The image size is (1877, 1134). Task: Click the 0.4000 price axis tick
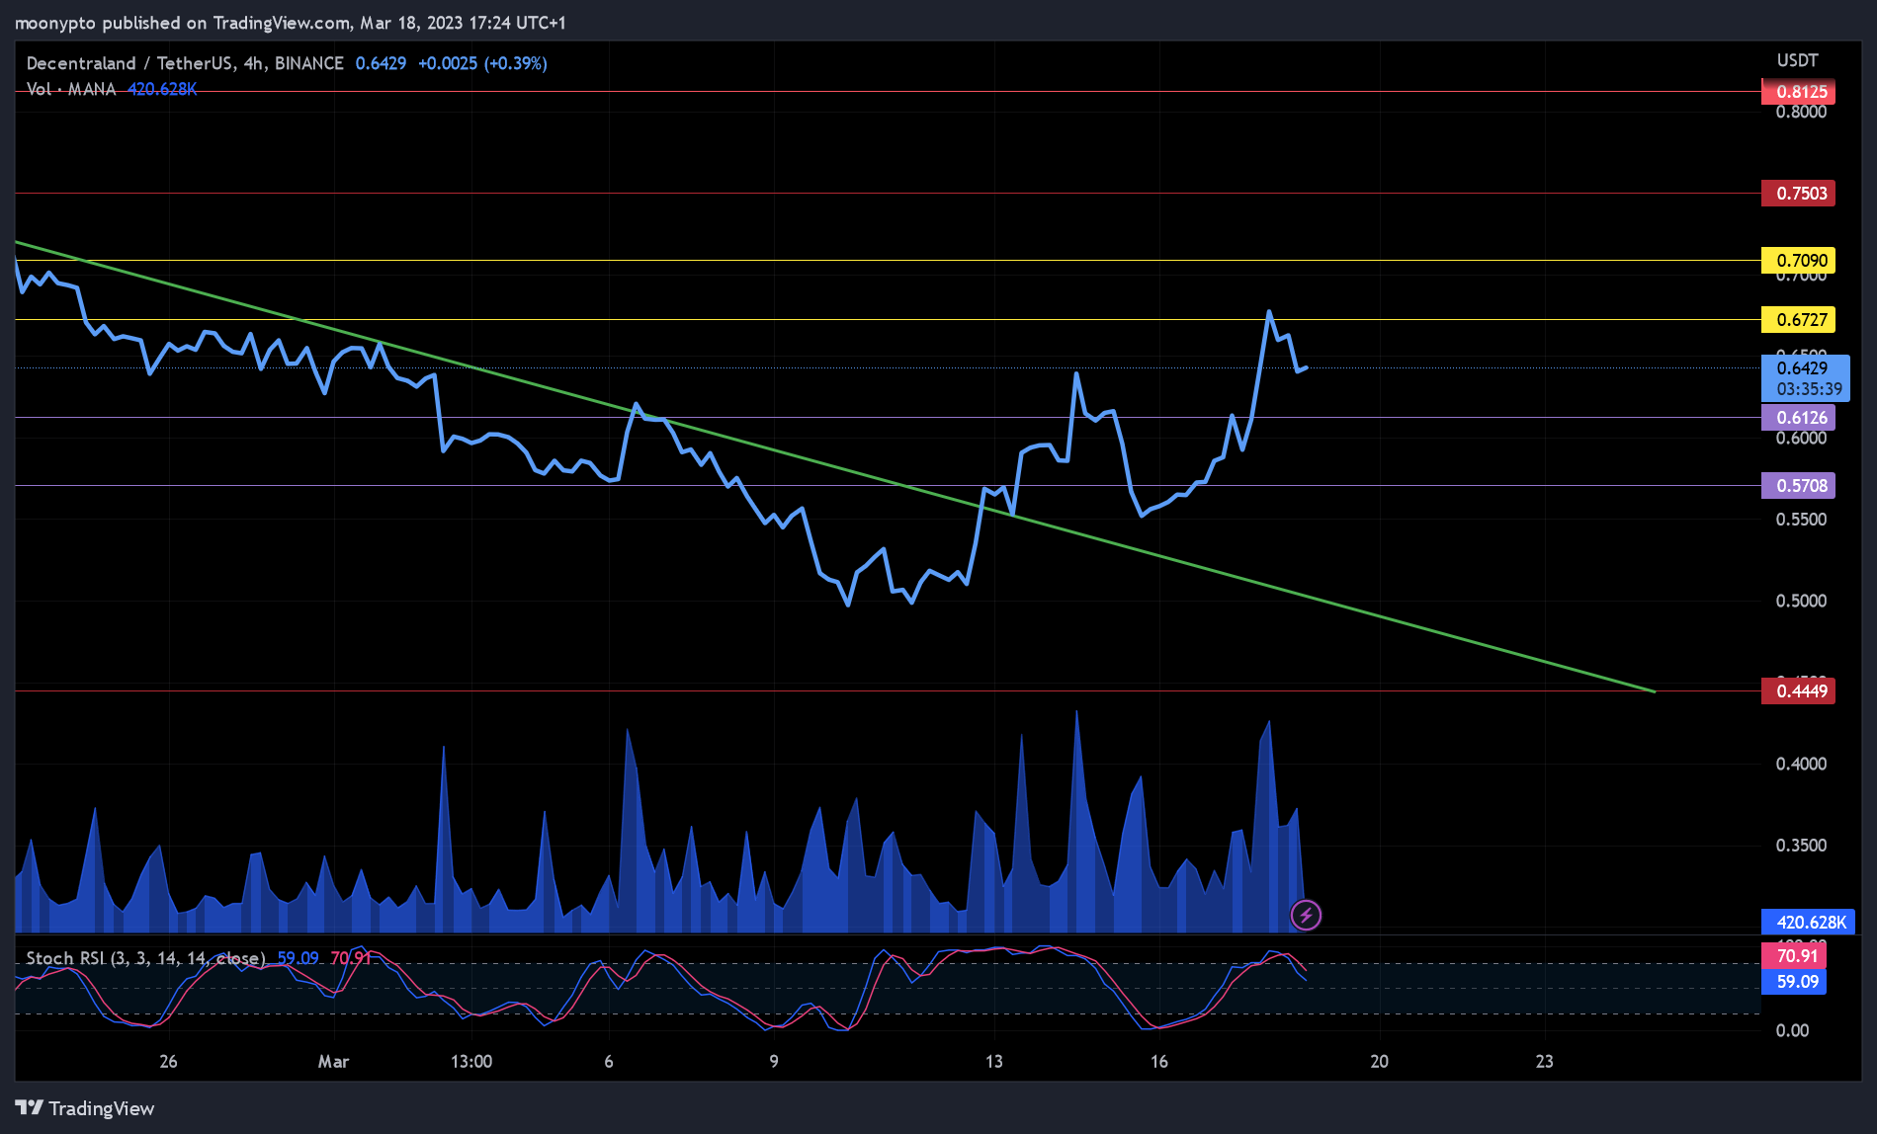1801,764
